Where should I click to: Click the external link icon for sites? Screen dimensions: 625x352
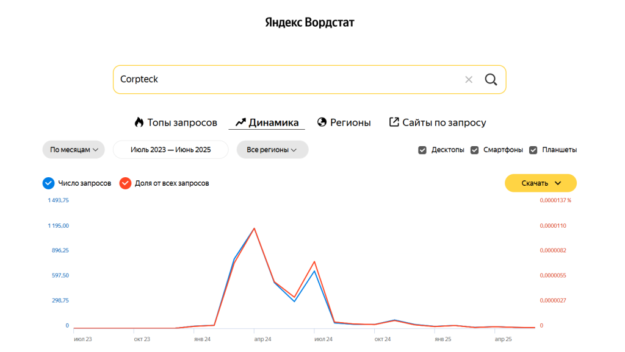pos(394,122)
